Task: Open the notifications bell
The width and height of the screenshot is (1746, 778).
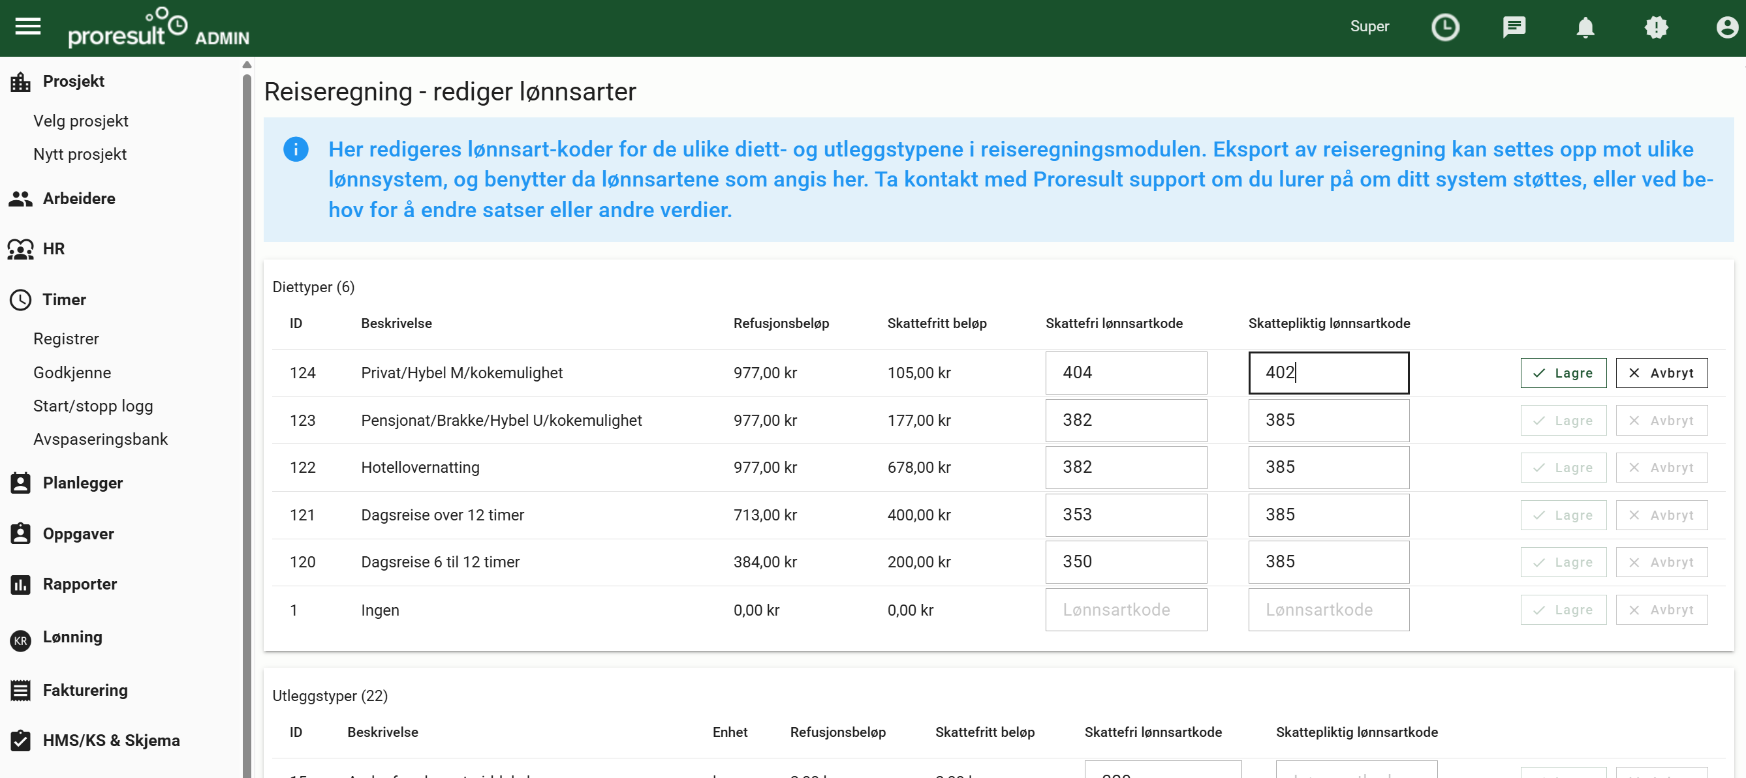Action: coord(1585,27)
